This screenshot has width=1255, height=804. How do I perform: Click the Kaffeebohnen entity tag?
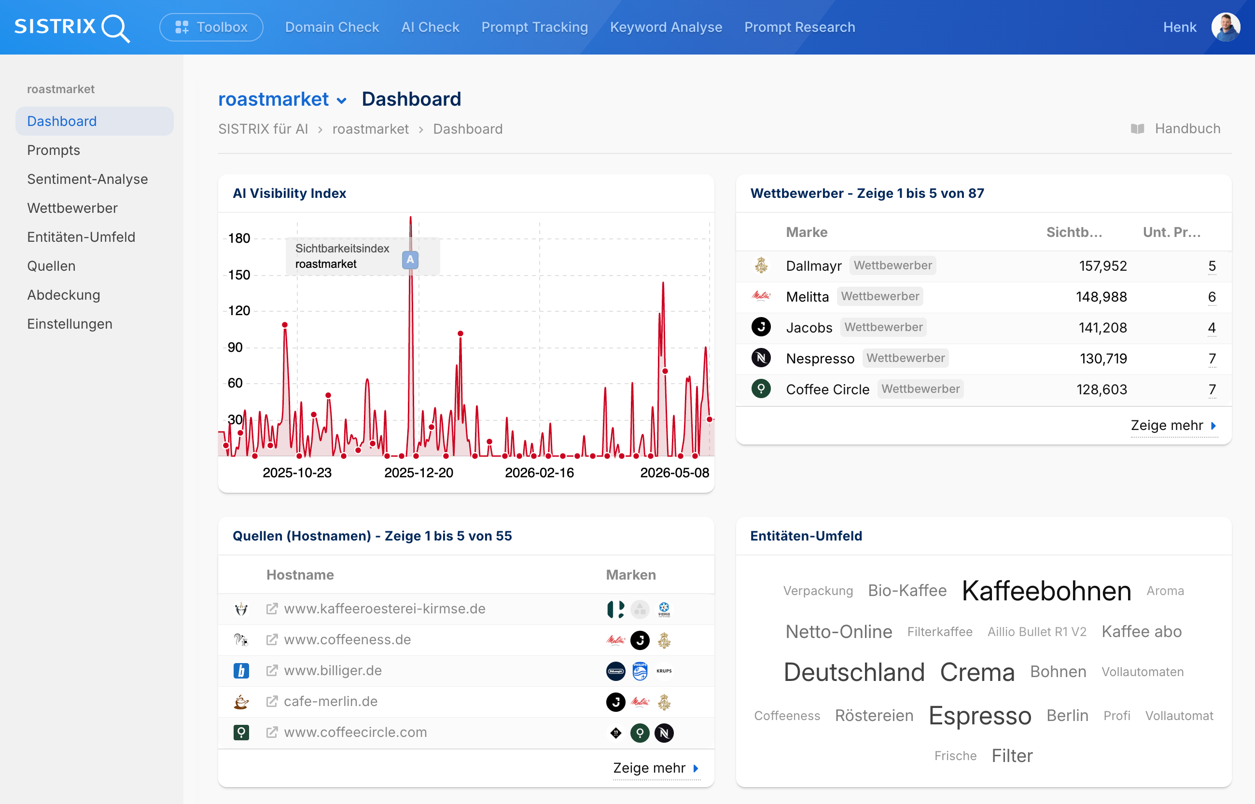click(1046, 591)
